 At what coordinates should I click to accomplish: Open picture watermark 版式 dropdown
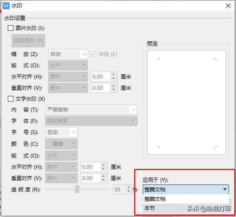(68, 65)
